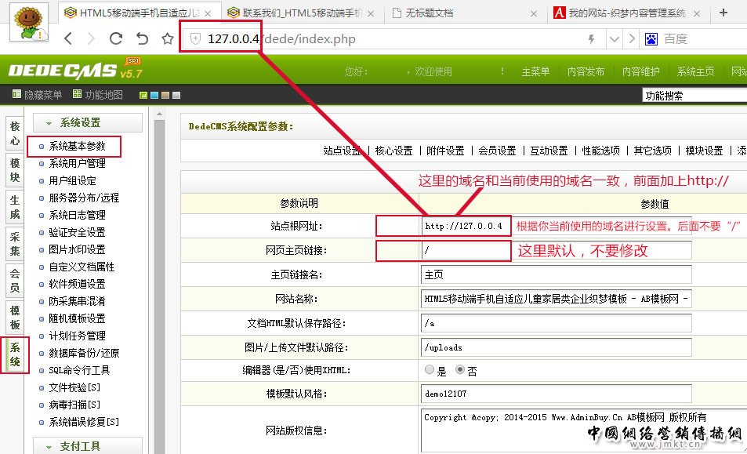Click the sunflower avatar icon

[28, 20]
